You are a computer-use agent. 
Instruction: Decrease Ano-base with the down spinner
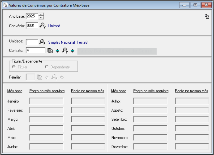41,18
